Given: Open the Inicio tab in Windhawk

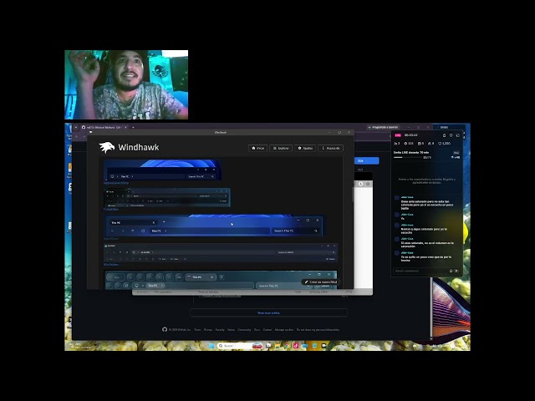Looking at the screenshot, I should (257, 148).
